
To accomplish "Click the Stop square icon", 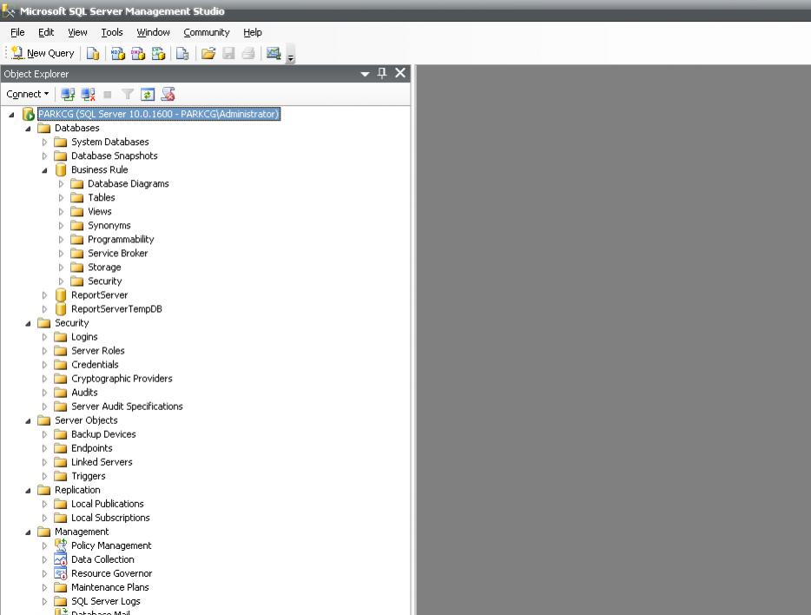I will (108, 94).
